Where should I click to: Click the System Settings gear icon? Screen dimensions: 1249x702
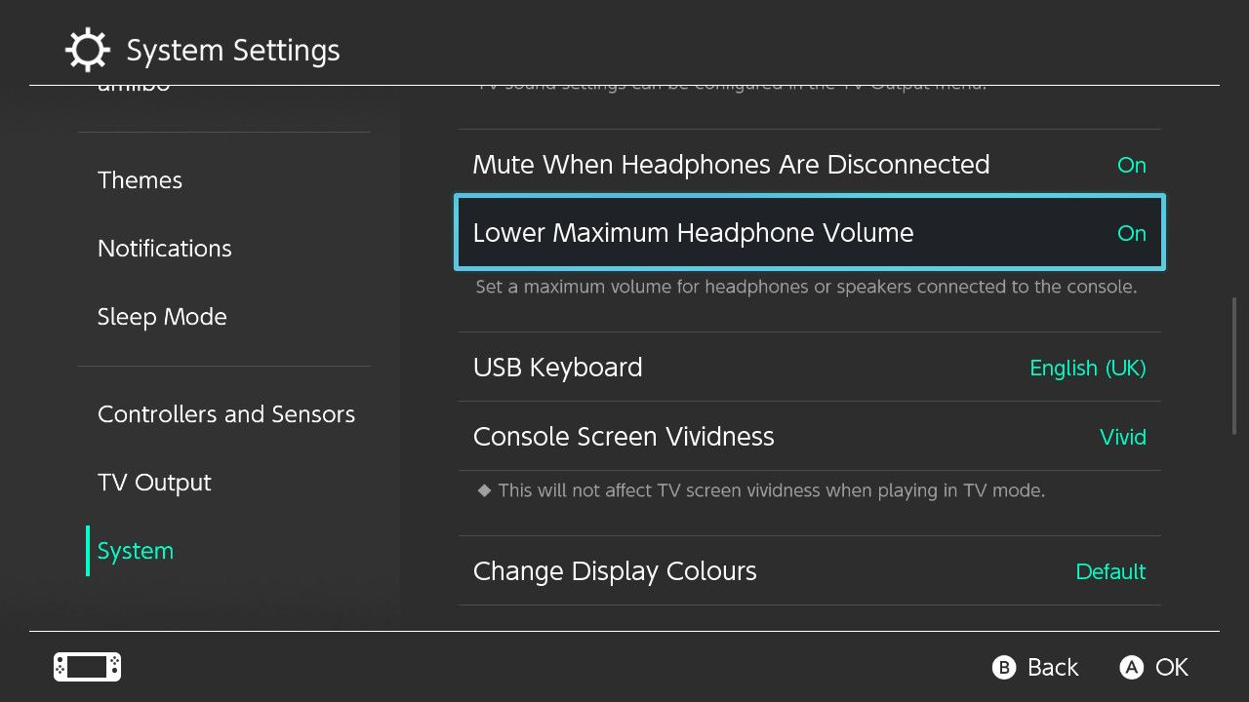87,50
